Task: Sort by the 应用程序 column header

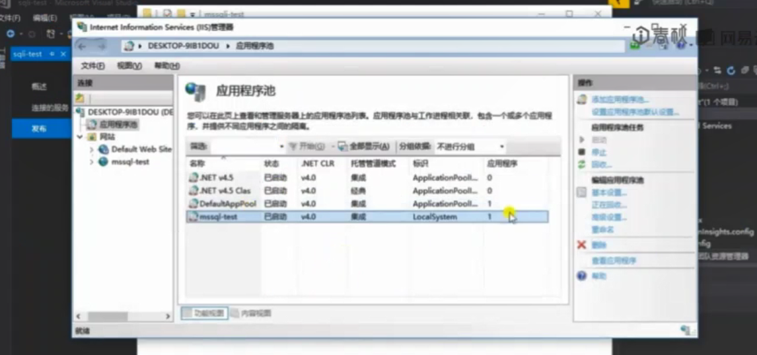Action: 502,164
